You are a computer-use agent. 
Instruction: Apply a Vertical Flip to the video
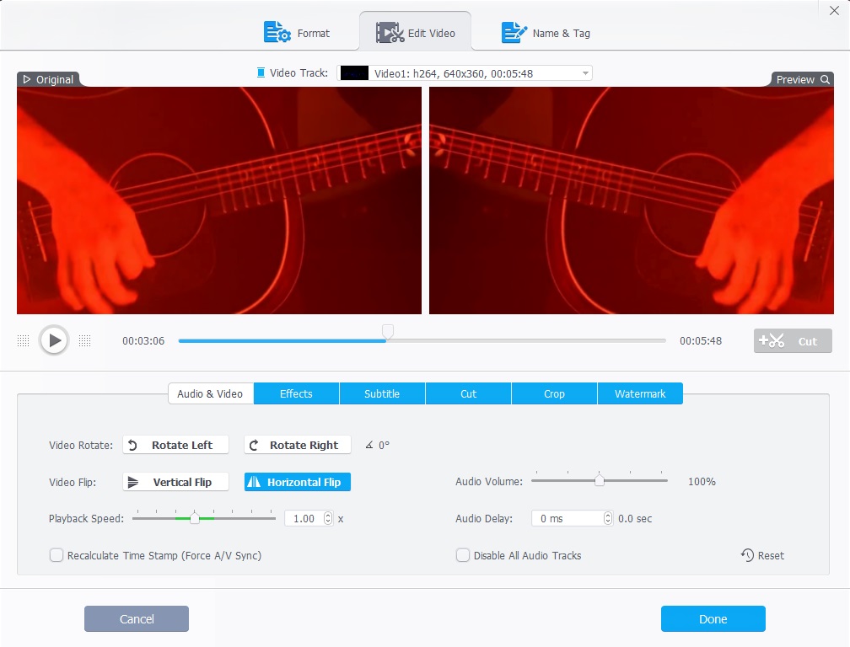tap(175, 481)
